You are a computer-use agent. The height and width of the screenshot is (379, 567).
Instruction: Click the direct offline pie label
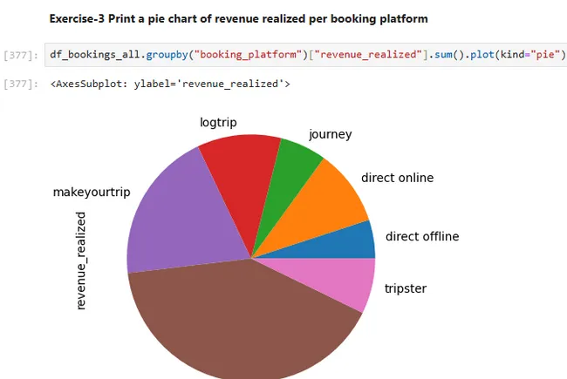click(422, 236)
